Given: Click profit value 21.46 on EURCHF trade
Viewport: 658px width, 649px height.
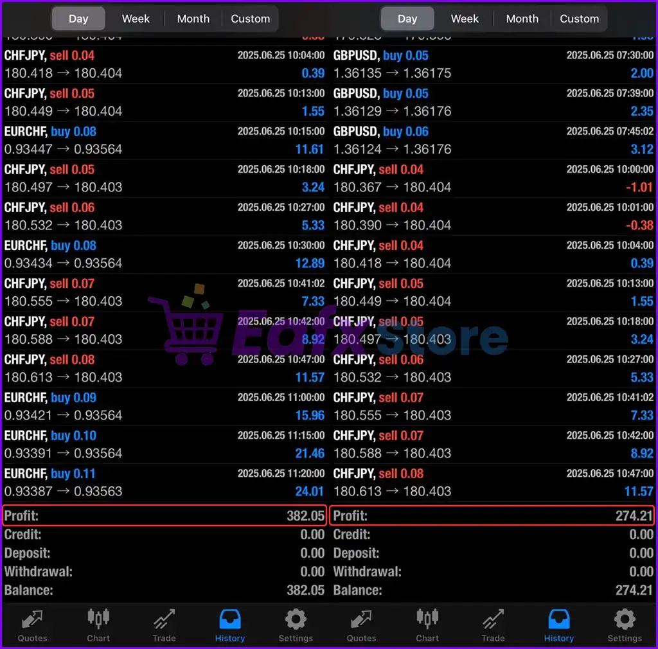Looking at the screenshot, I should point(310,454).
